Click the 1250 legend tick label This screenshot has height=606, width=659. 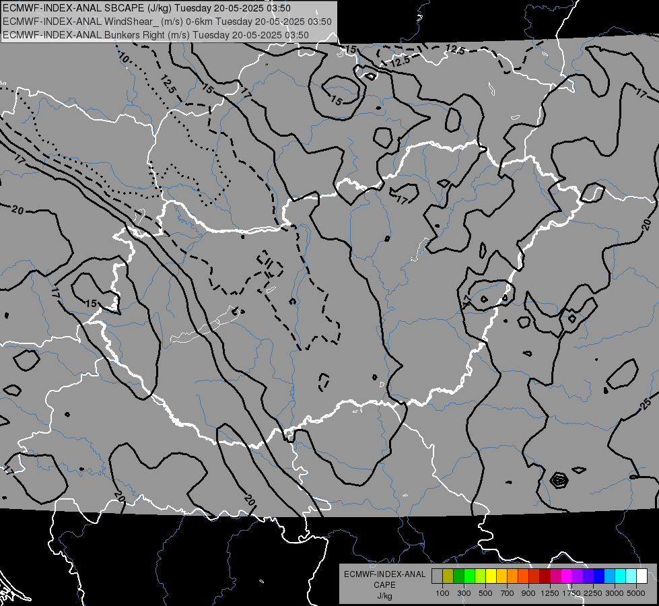click(550, 593)
